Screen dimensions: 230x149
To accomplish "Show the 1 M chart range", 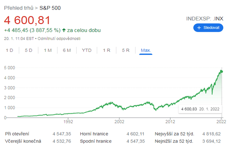I will pos(48,50).
